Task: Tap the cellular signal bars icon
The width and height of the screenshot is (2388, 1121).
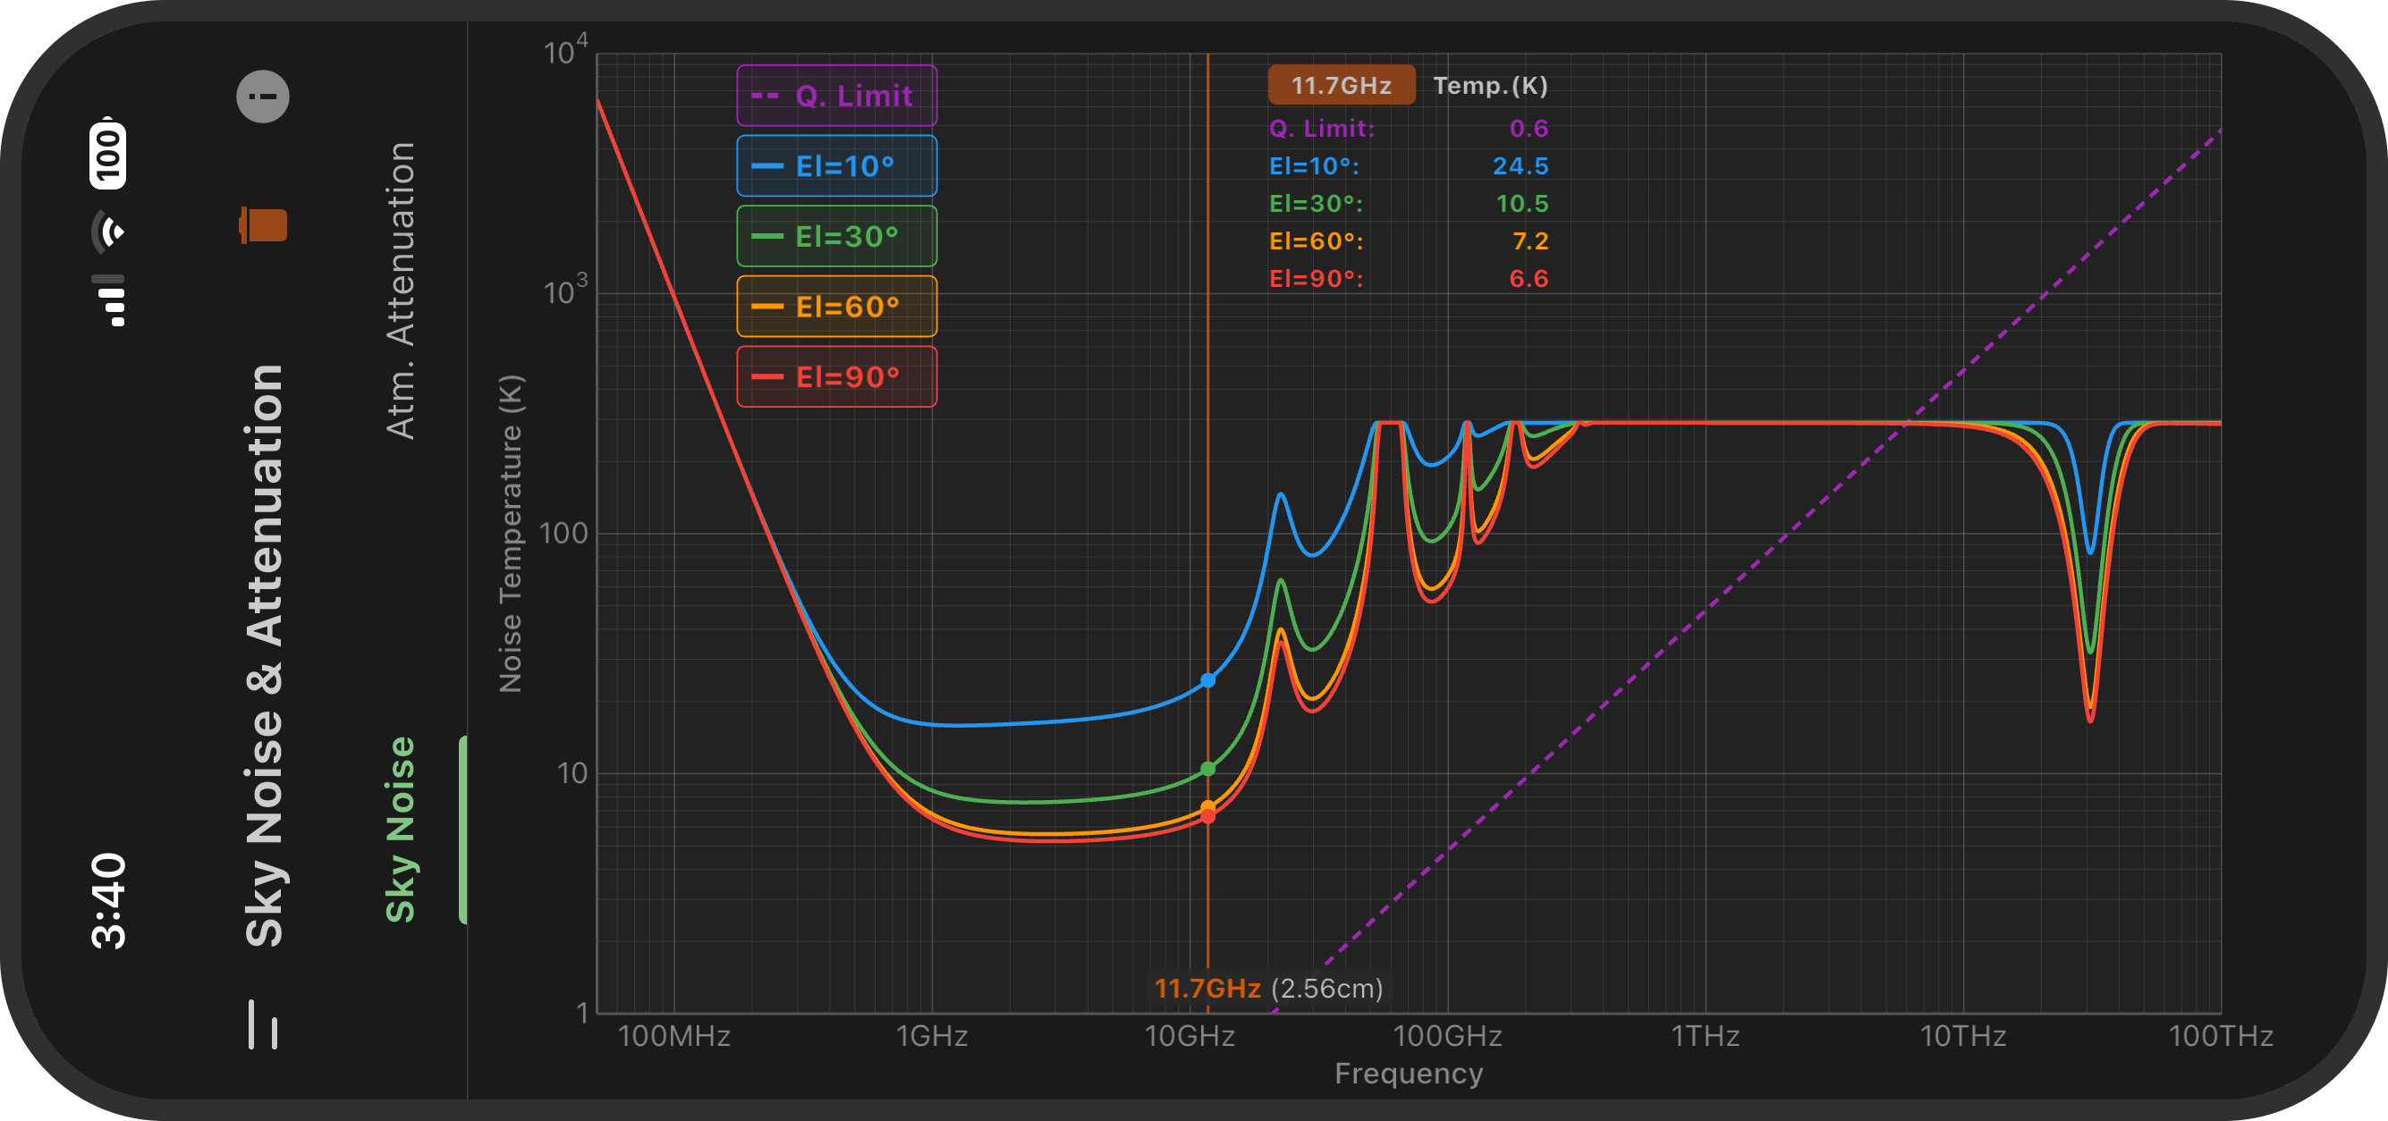Action: click(107, 300)
